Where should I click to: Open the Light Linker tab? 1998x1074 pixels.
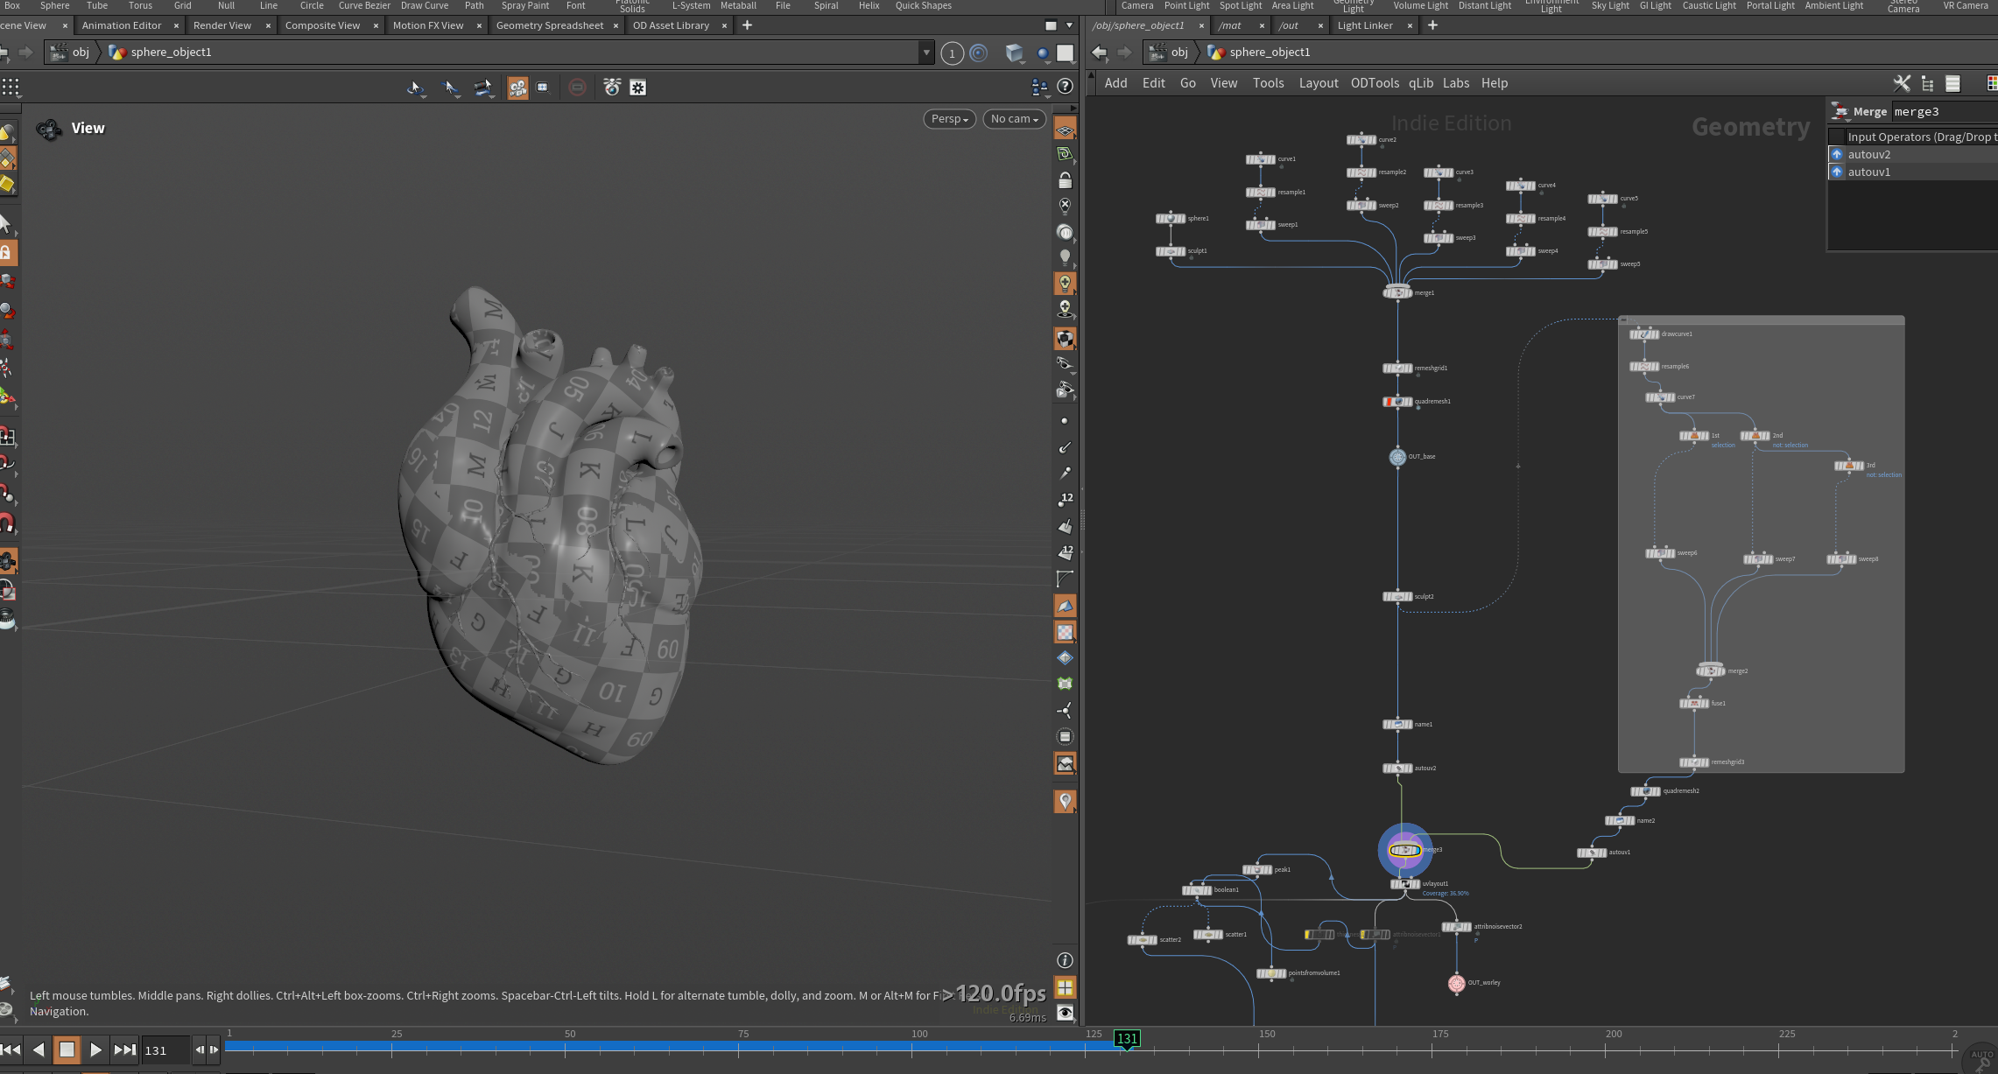coord(1365,25)
